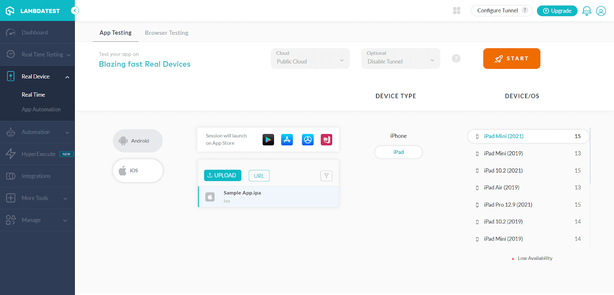Open the Cloud Public Cloud dropdown
This screenshot has width=614, height=295.
coord(310,59)
